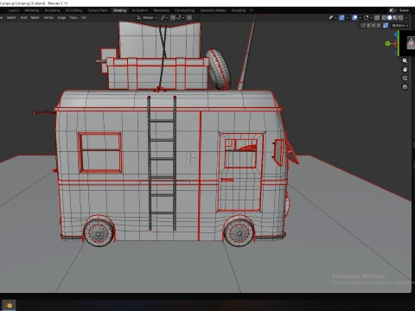Toggle Z axis mirror

tap(379, 25)
